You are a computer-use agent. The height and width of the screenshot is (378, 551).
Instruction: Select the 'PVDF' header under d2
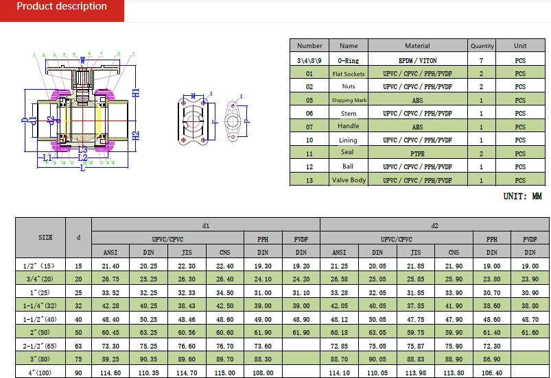530,239
